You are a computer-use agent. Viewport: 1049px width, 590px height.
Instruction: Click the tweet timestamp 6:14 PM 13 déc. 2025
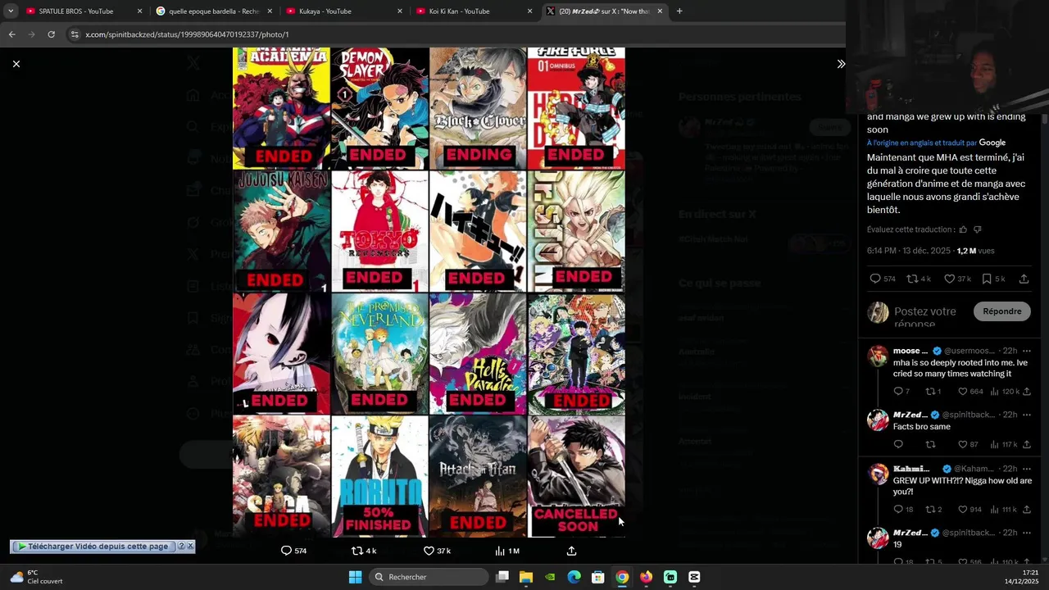pos(909,251)
